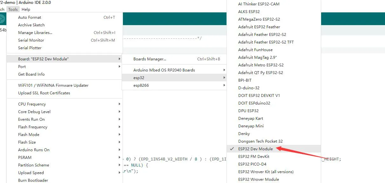
Task: Expand the Upload Speed submenu
Action: 64,173
